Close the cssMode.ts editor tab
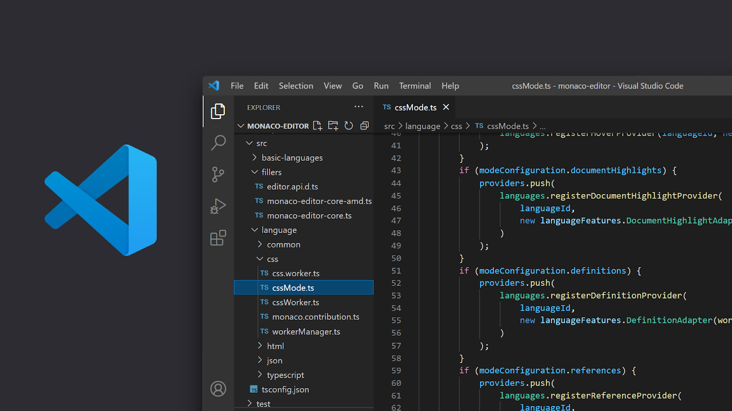 446,107
